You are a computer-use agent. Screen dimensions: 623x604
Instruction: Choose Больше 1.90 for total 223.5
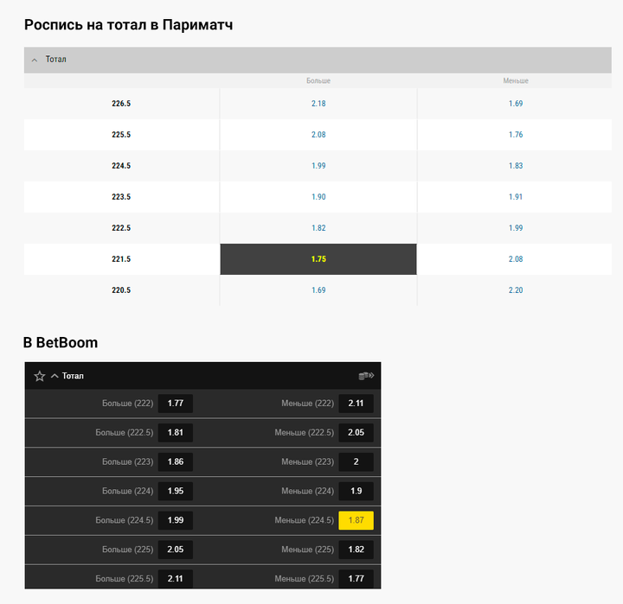pyautogui.click(x=318, y=197)
